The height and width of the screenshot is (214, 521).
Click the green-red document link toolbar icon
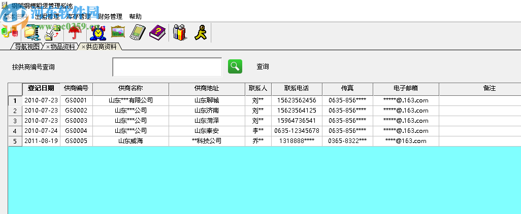click(x=9, y=33)
